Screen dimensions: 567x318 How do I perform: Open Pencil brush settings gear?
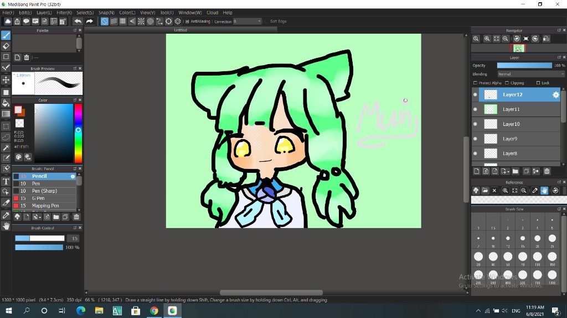pyautogui.click(x=73, y=176)
